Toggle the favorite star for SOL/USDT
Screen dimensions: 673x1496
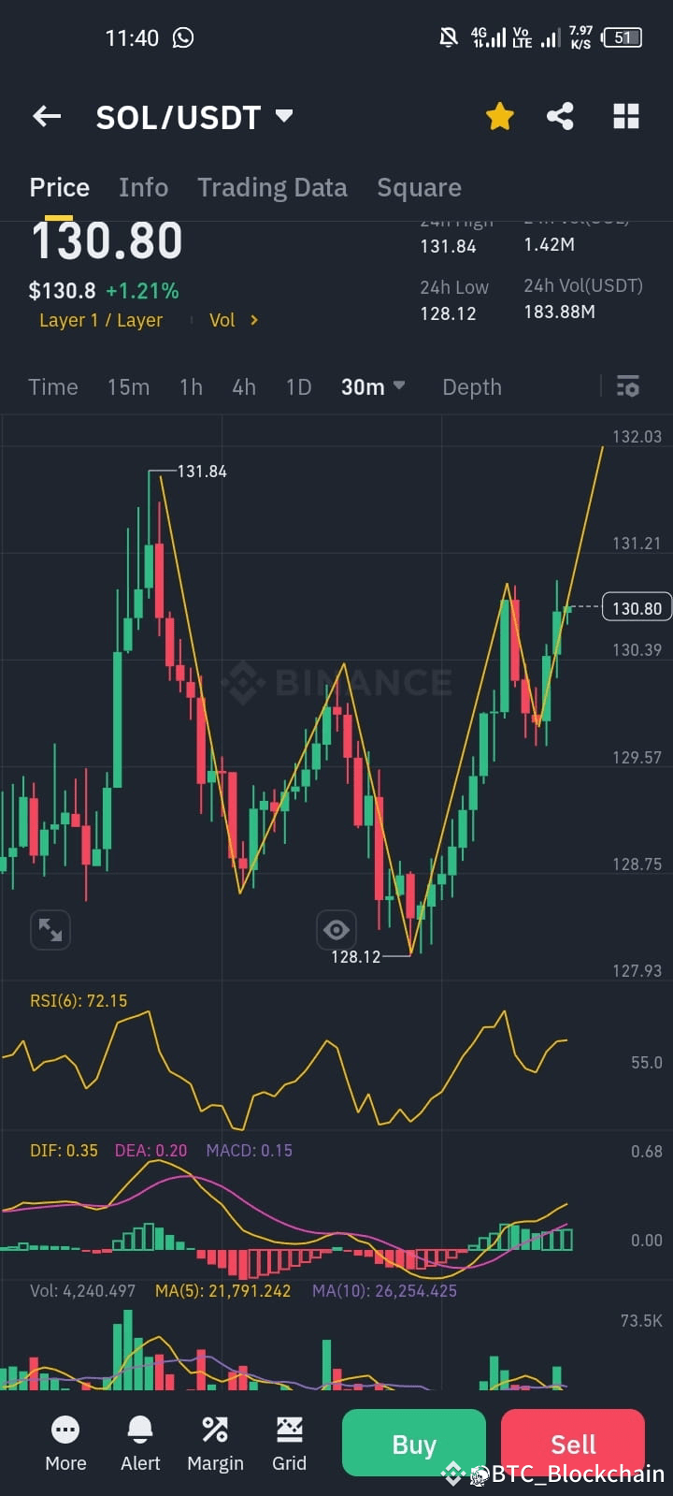(x=499, y=116)
